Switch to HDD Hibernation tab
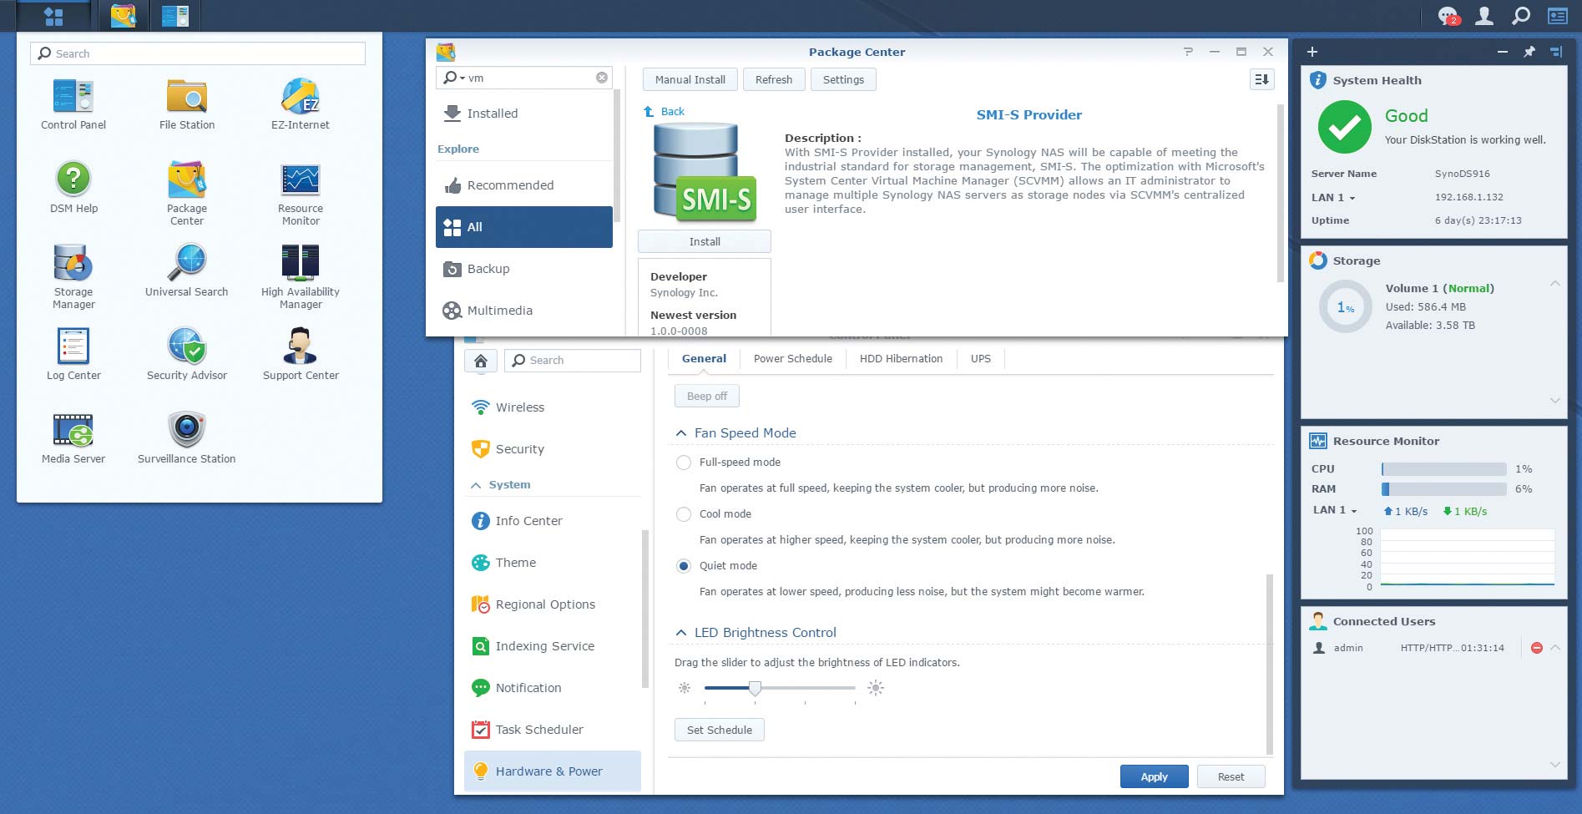Screen dimensions: 1582x814 coord(901,359)
